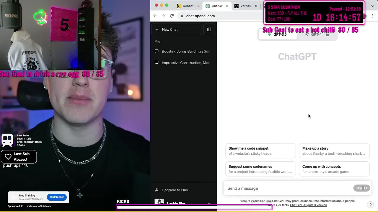Switch to the ChatGPT tab

pos(217,6)
